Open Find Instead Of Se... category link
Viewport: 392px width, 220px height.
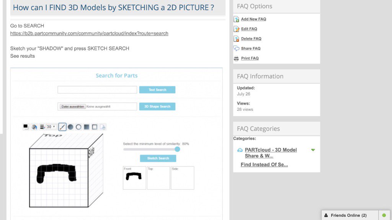click(x=264, y=165)
